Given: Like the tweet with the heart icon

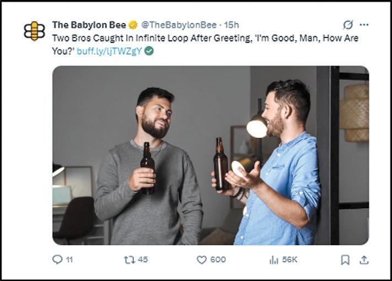Looking at the screenshot, I should [201, 260].
